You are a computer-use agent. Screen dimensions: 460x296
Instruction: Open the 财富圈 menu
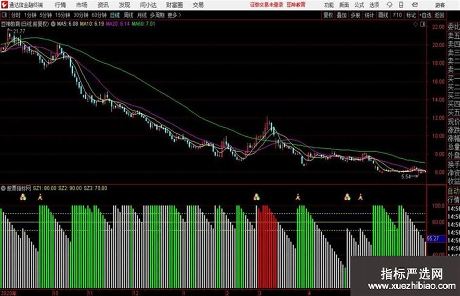[175, 5]
